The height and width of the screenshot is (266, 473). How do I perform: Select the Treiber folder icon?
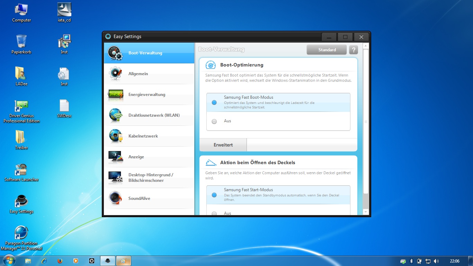20,137
